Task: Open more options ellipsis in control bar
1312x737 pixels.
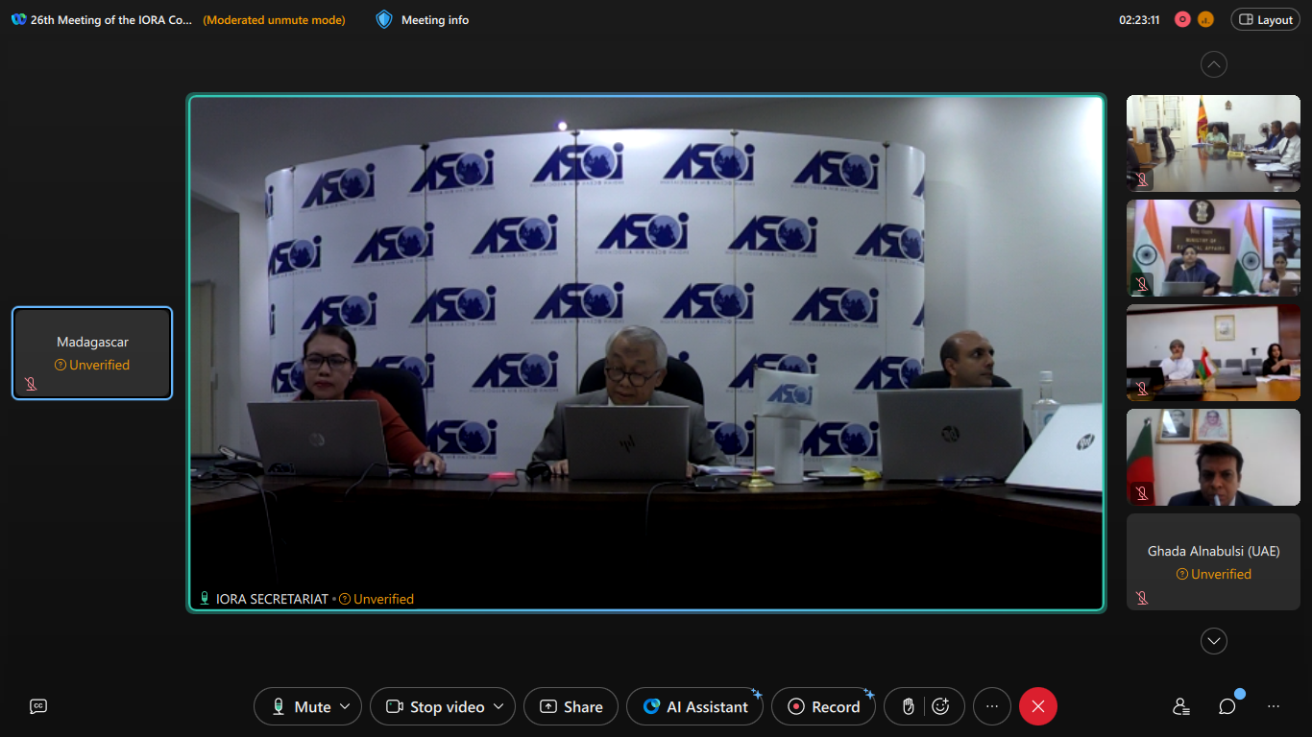Action: (992, 706)
